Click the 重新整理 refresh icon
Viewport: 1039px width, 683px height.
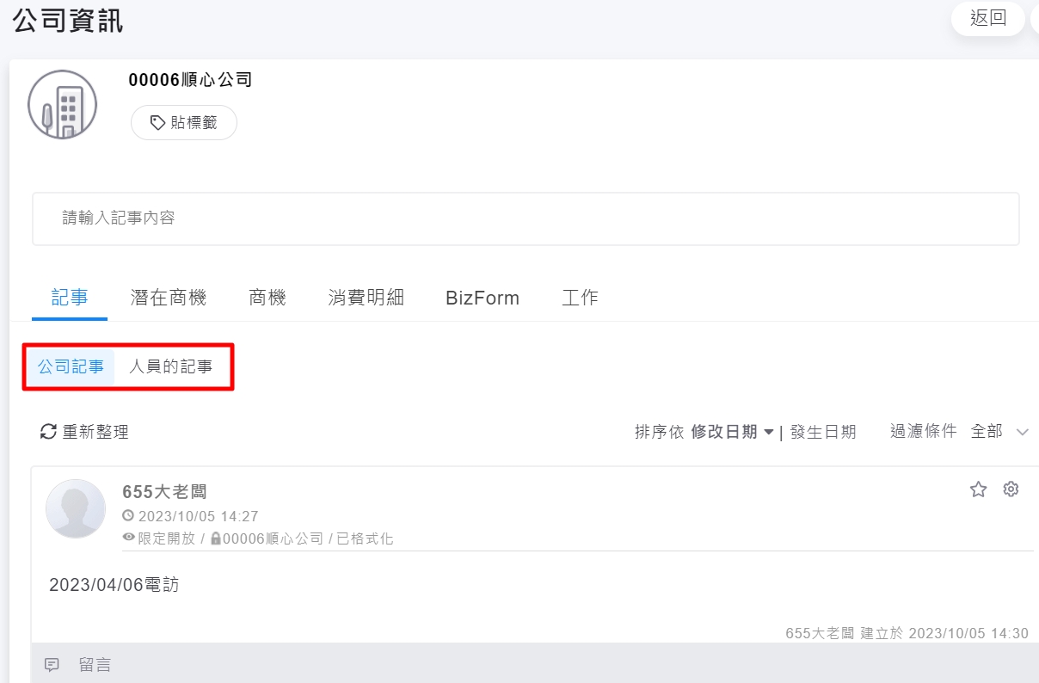tap(48, 432)
